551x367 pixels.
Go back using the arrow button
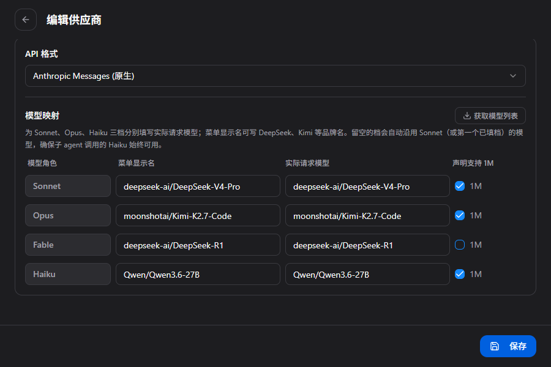(26, 20)
